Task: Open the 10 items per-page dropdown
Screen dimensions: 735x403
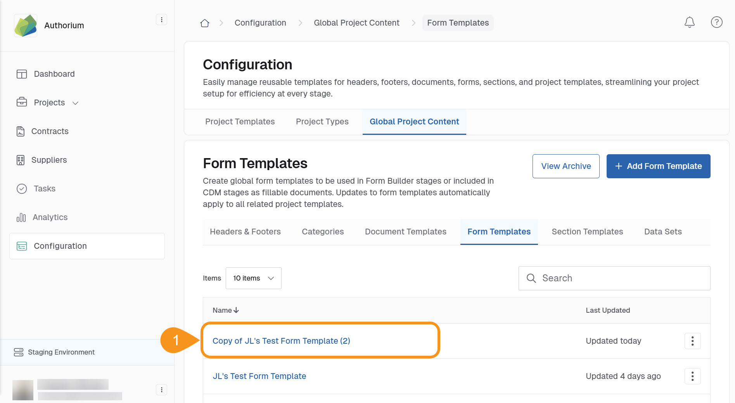Action: (x=253, y=278)
